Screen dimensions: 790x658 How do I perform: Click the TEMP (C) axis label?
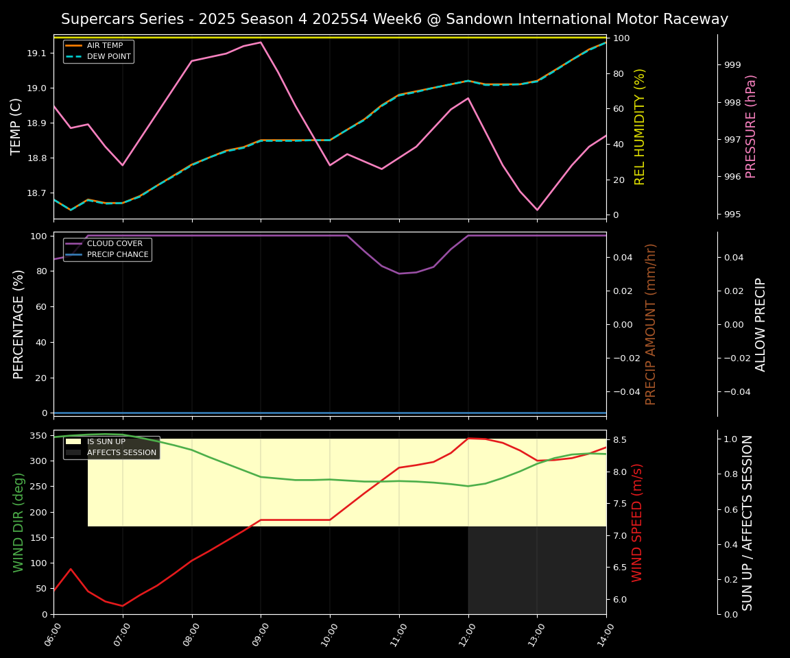[x=16, y=127]
